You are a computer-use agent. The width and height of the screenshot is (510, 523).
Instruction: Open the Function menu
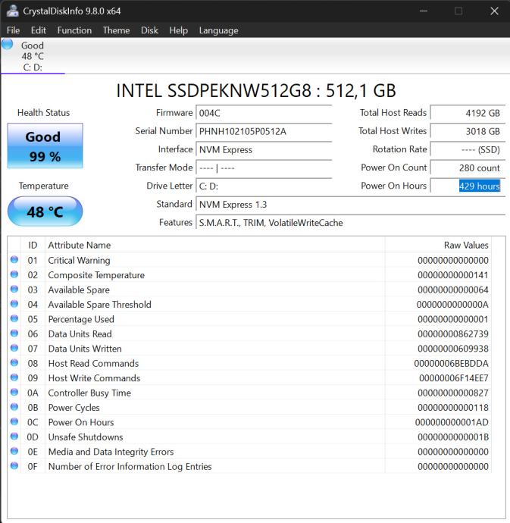[x=74, y=30]
